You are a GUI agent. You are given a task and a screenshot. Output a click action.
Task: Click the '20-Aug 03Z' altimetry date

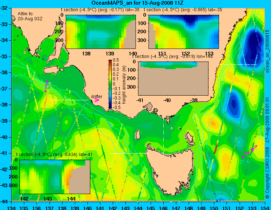[30, 19]
